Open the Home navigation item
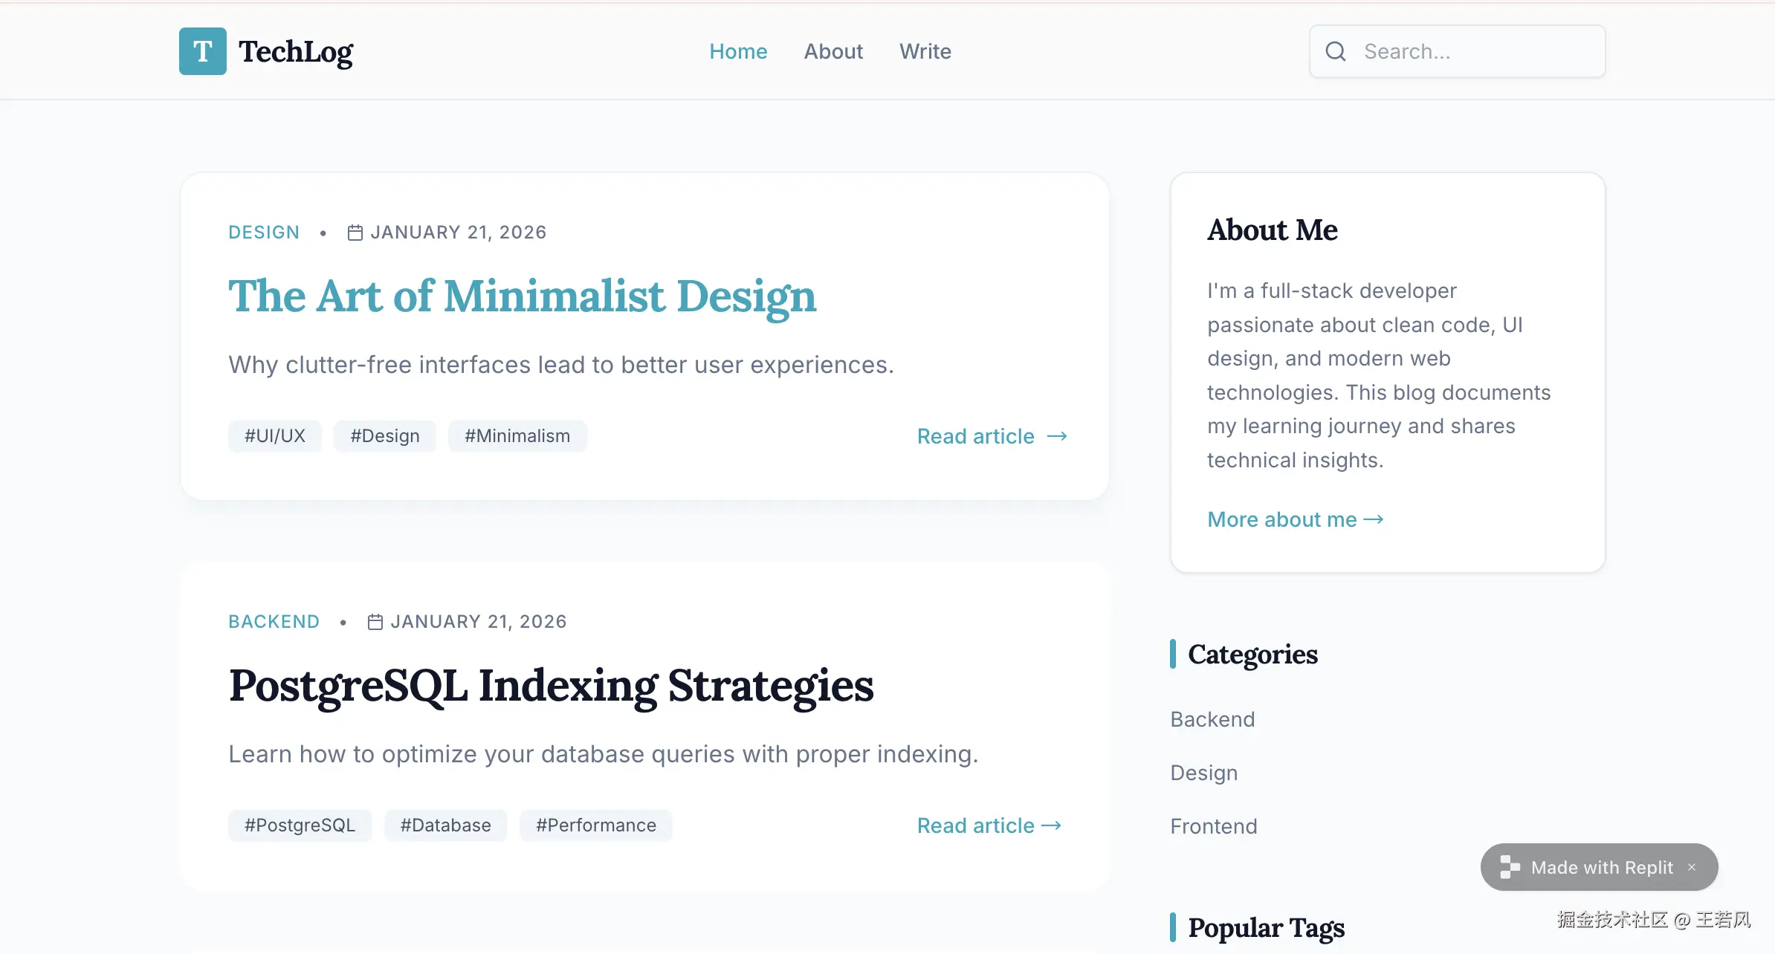This screenshot has height=954, width=1775. tap(737, 51)
